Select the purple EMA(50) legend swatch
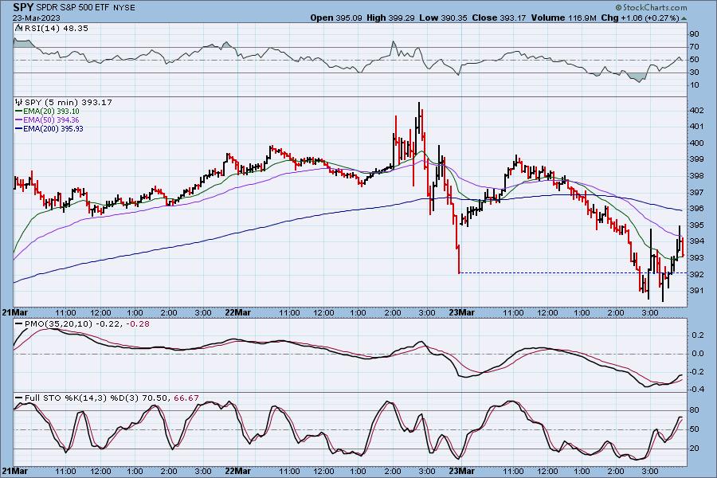 point(19,119)
